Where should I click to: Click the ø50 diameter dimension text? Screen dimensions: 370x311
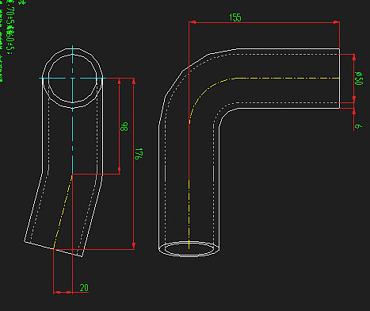pos(359,79)
